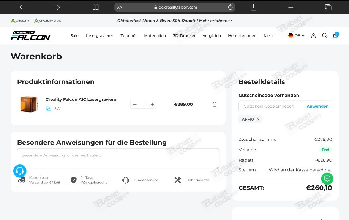Click the Warenkorb page heading
This screenshot has width=349, height=220.
36,56
